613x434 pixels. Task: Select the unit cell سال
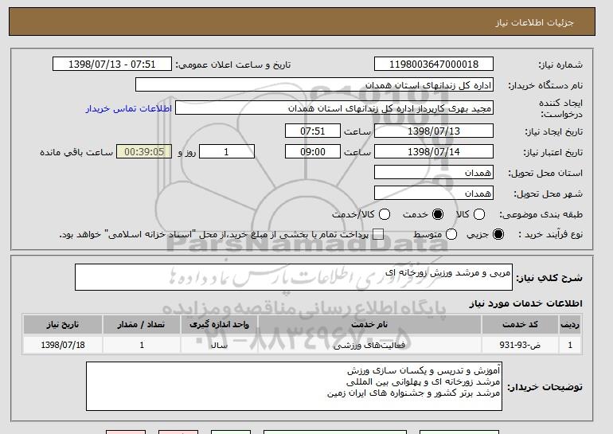click(219, 346)
